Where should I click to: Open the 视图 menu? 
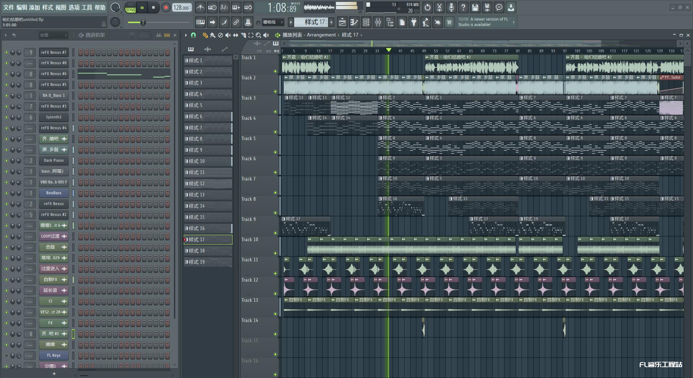point(61,7)
